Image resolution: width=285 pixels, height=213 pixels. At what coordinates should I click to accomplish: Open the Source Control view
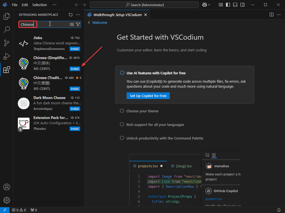[7, 43]
